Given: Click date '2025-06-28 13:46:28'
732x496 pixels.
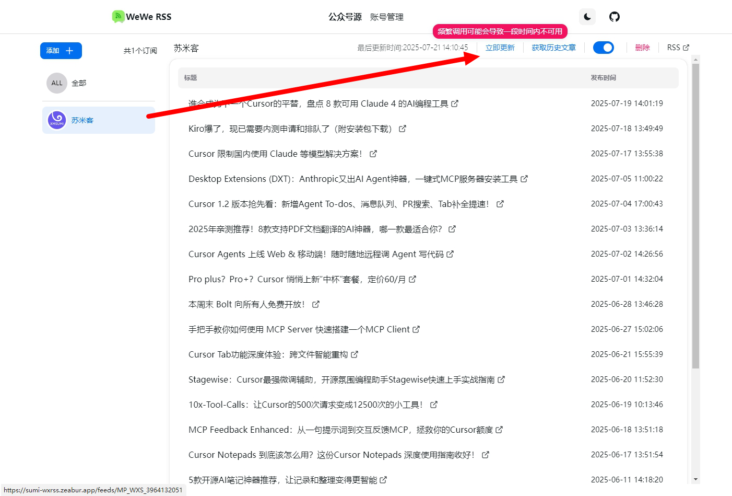Looking at the screenshot, I should click(627, 304).
